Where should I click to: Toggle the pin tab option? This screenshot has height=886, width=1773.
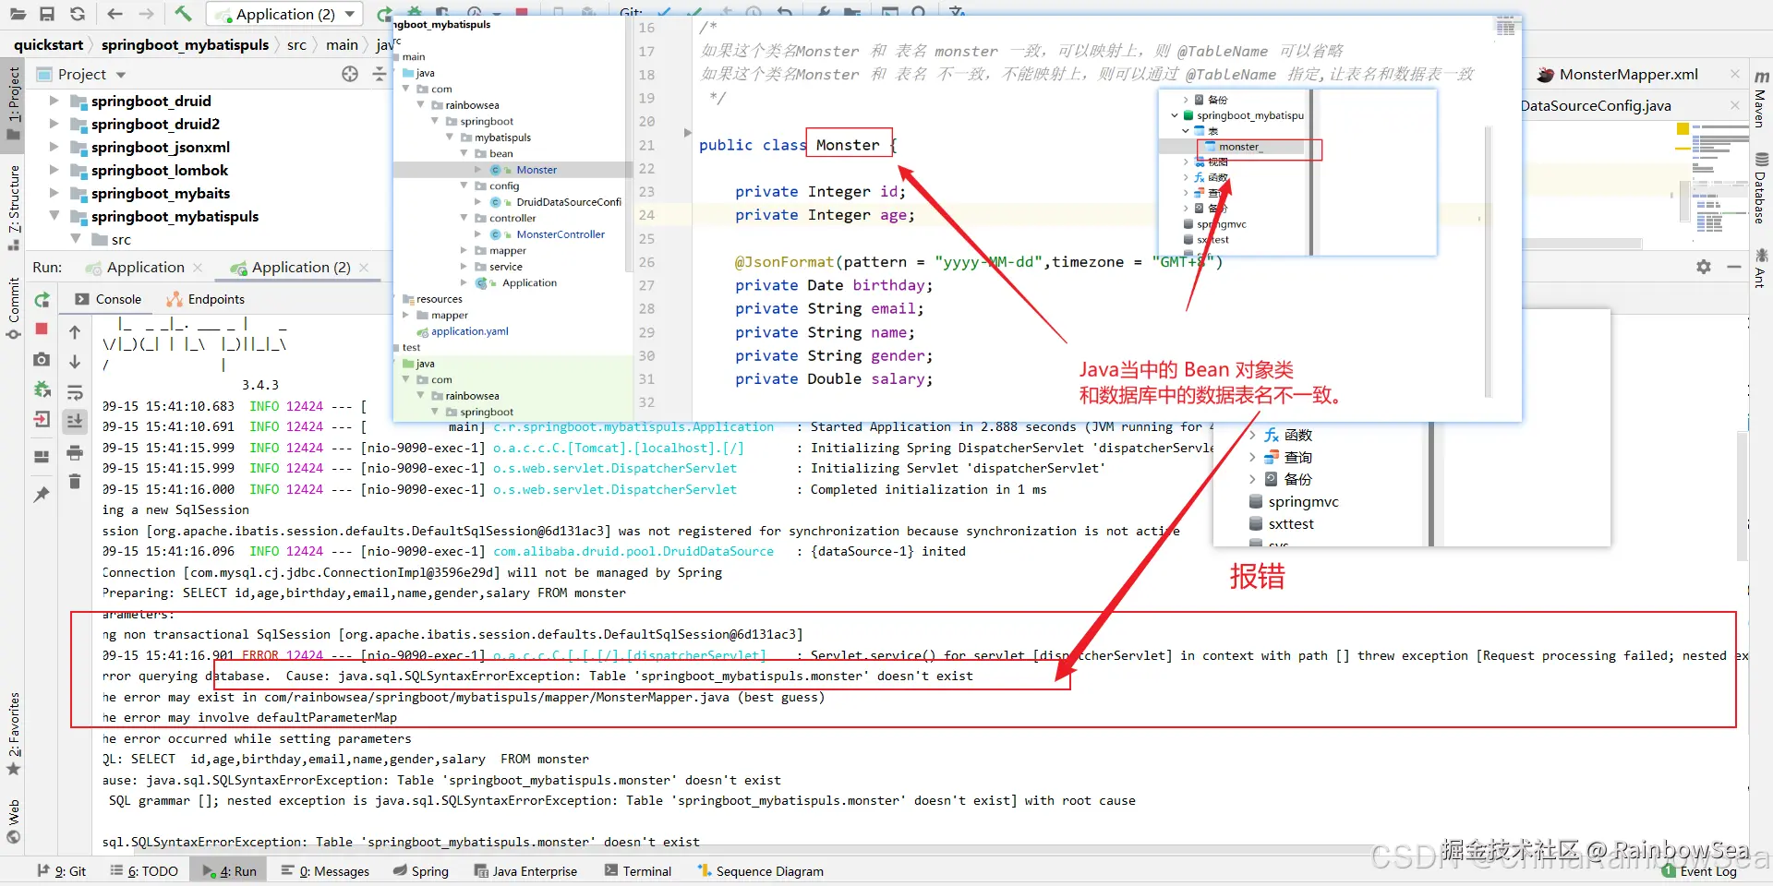tap(42, 495)
